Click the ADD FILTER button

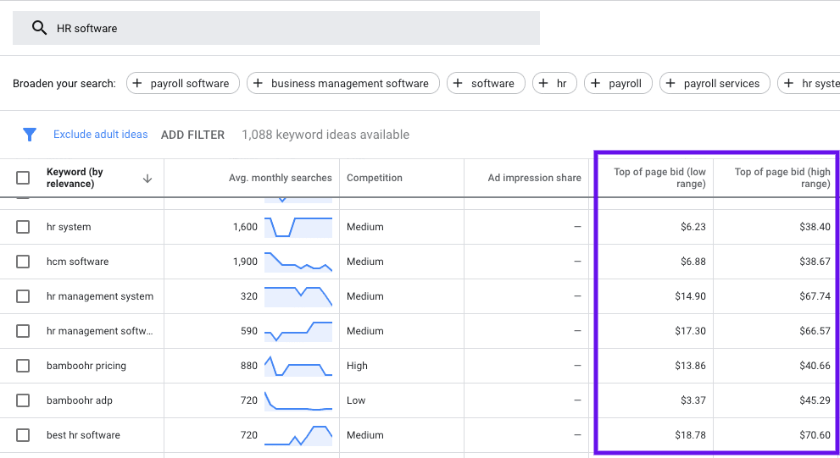(193, 135)
